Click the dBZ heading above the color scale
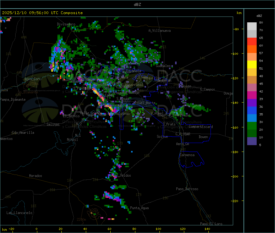This screenshot has height=233, width=275. (x=259, y=16)
